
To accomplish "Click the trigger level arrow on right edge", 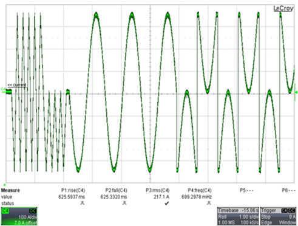I will [296, 93].
